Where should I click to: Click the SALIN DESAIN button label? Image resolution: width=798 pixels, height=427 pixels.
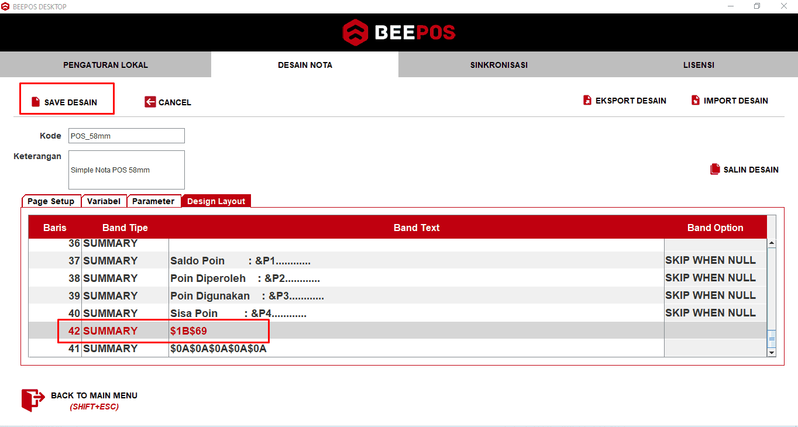(751, 170)
